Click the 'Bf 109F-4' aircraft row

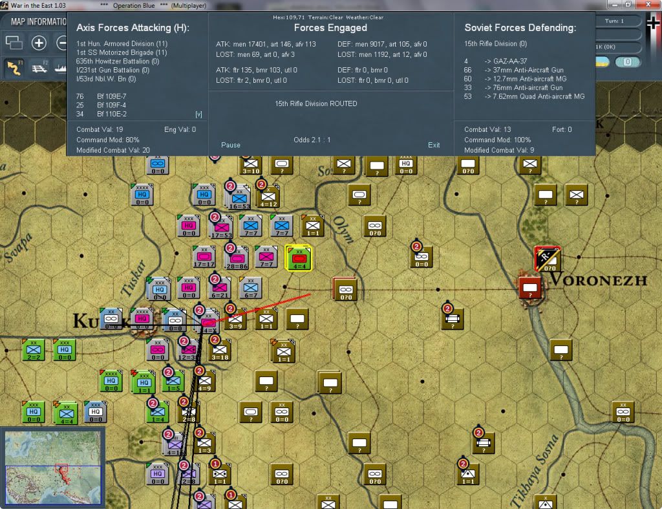click(x=101, y=105)
